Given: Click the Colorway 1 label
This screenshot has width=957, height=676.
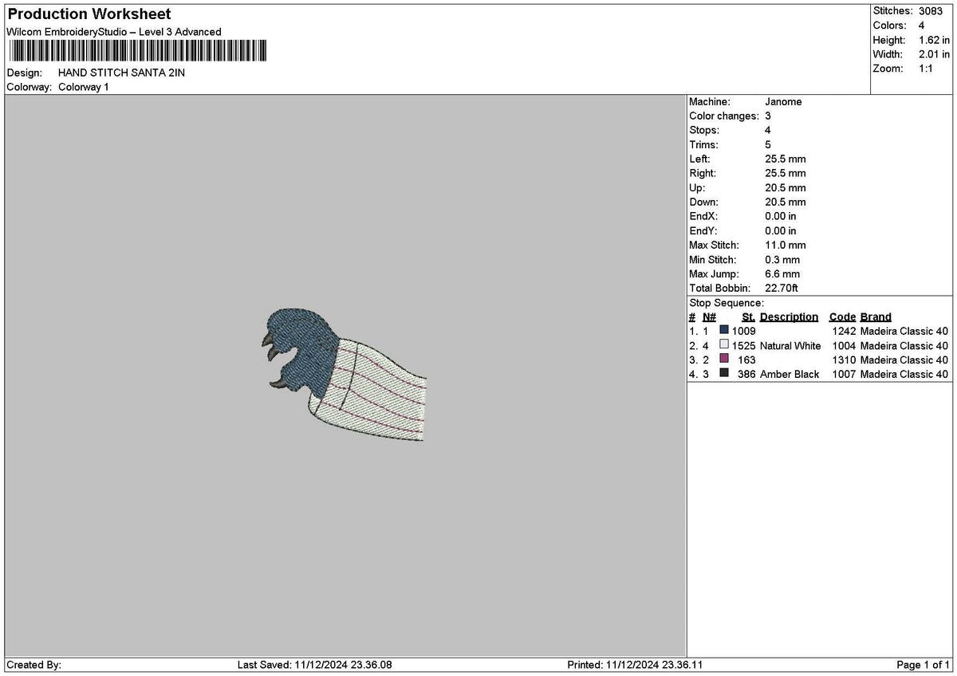Looking at the screenshot, I should coord(84,87).
